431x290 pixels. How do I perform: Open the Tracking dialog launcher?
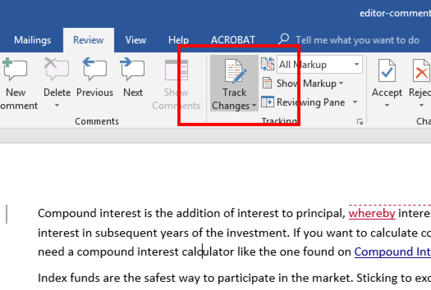point(360,122)
